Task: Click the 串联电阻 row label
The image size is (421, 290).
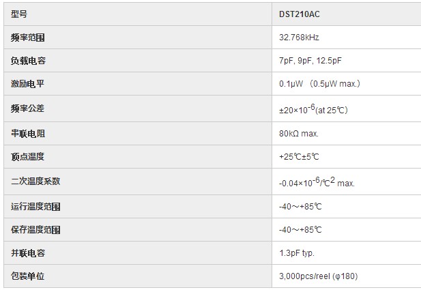Action: [x=28, y=134]
